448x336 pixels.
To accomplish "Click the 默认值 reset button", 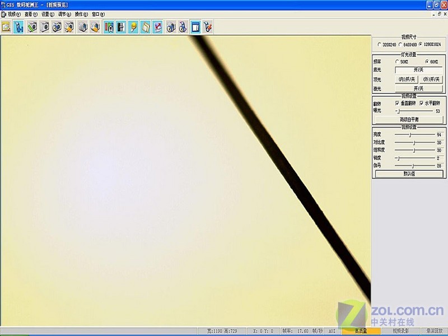I will point(409,174).
